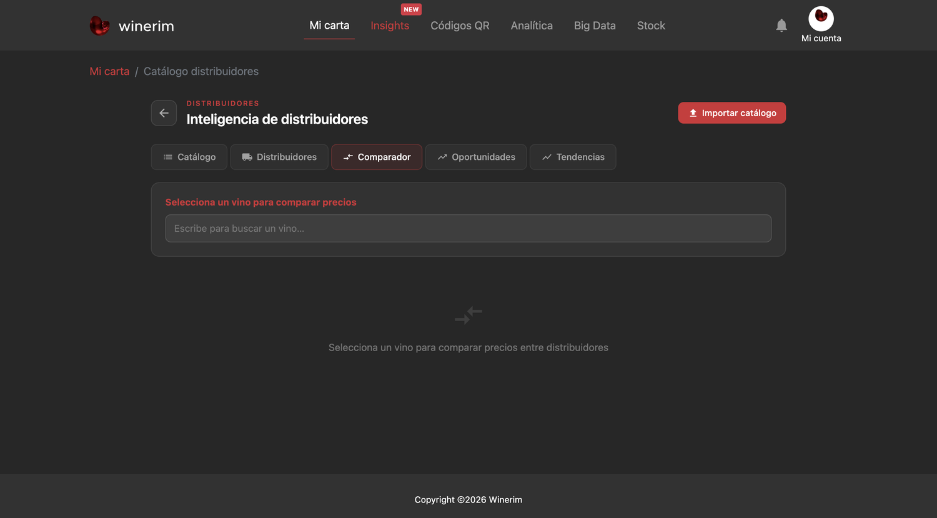Open the notifications bell
Image resolution: width=937 pixels, height=518 pixels.
point(781,25)
